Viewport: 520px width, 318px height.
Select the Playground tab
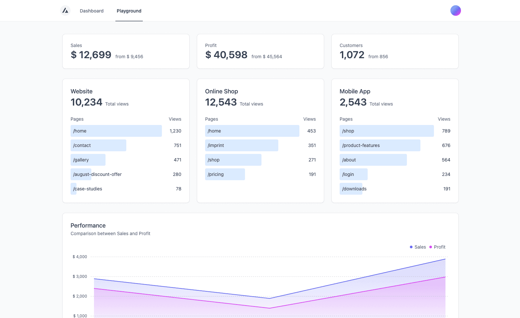[129, 11]
